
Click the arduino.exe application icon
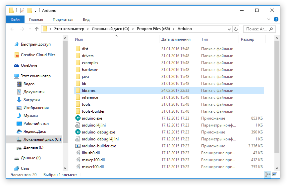(x=78, y=118)
